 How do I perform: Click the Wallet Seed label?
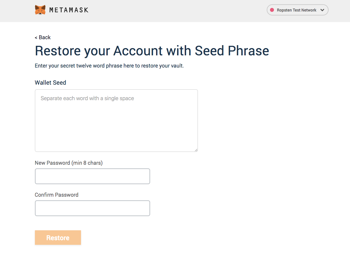[50, 83]
